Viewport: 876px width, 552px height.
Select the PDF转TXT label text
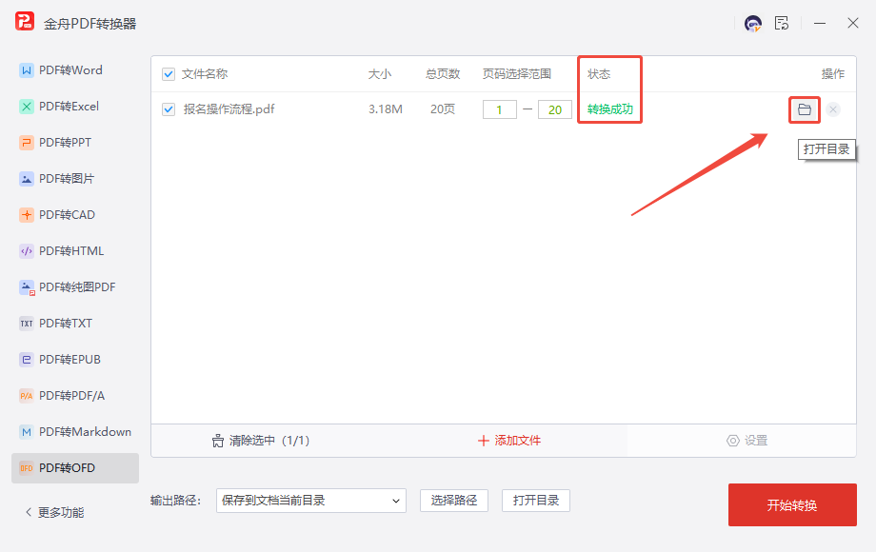(66, 324)
